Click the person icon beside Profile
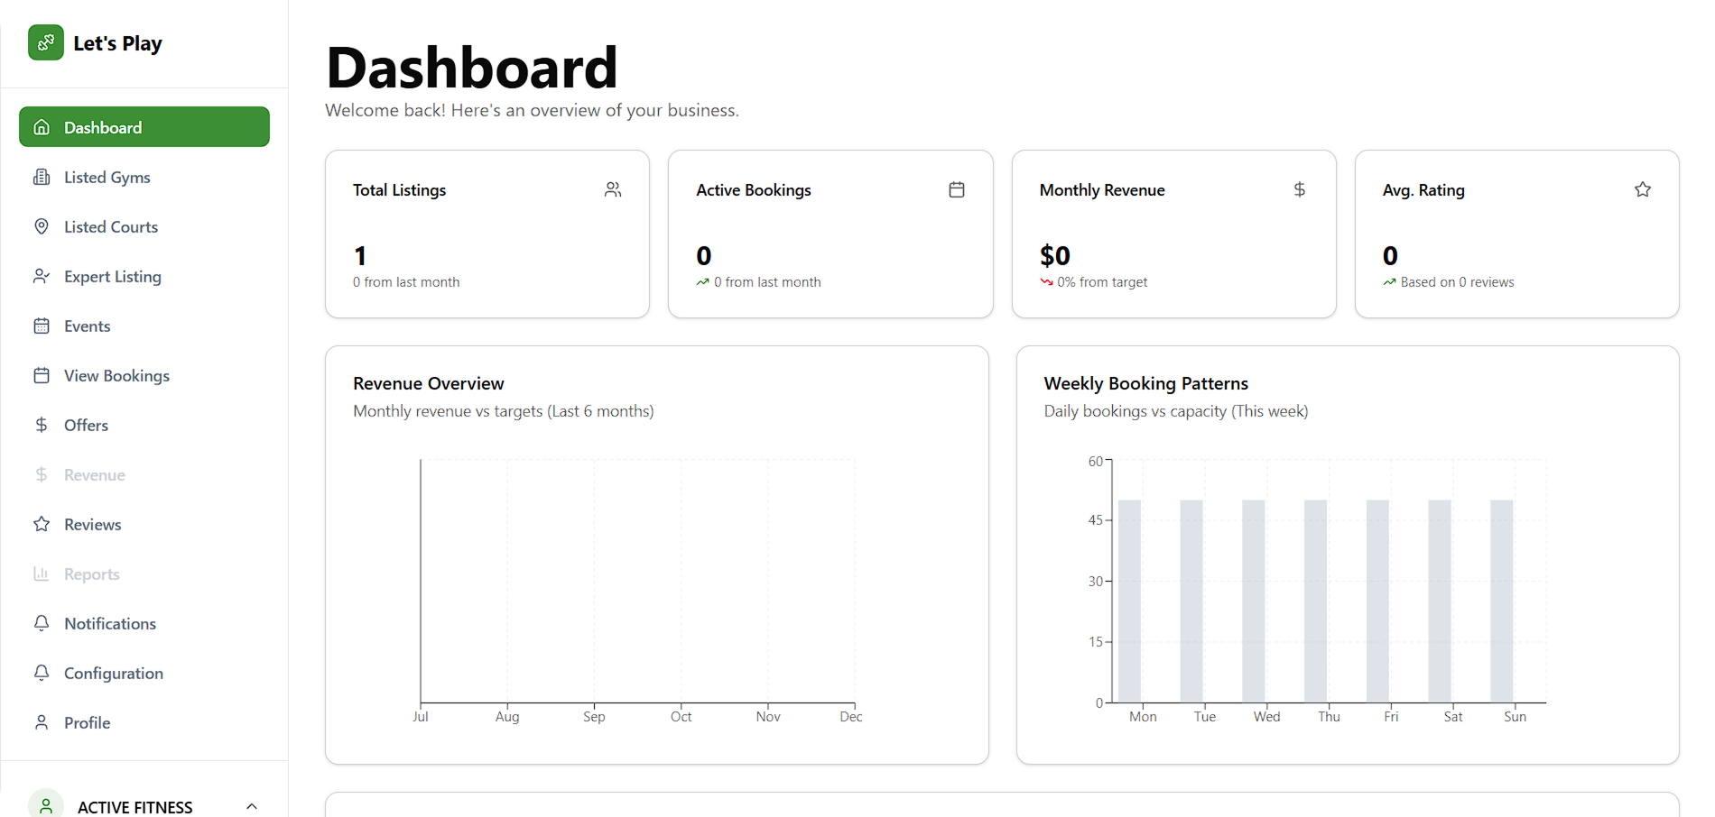 (x=42, y=722)
